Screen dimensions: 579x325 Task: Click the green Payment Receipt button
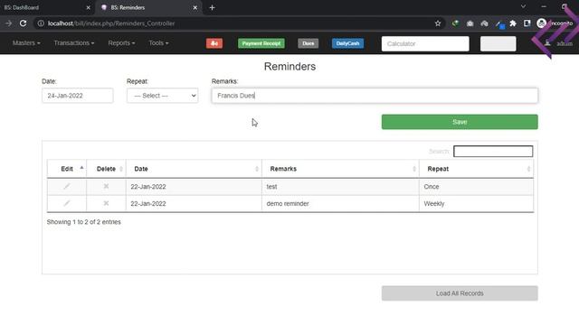pyautogui.click(x=261, y=43)
